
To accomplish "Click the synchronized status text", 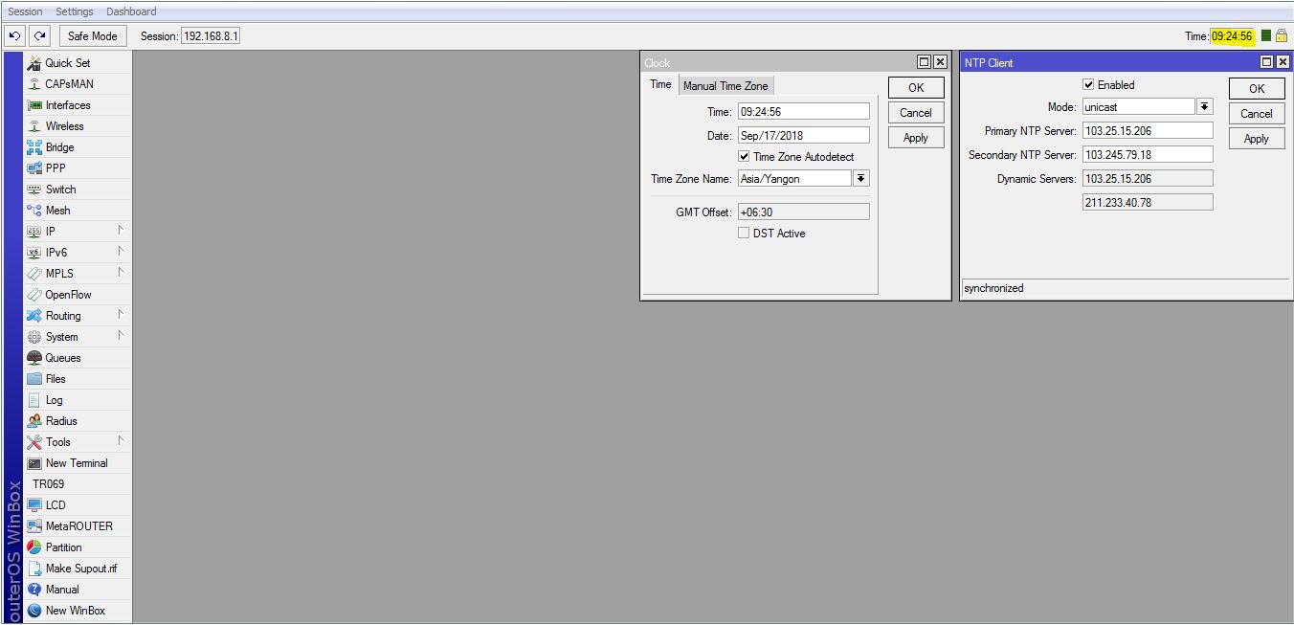I will point(993,288).
